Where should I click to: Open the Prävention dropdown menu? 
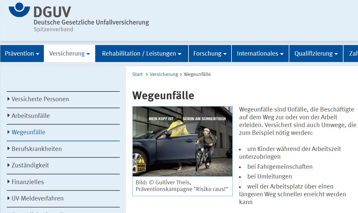22,53
